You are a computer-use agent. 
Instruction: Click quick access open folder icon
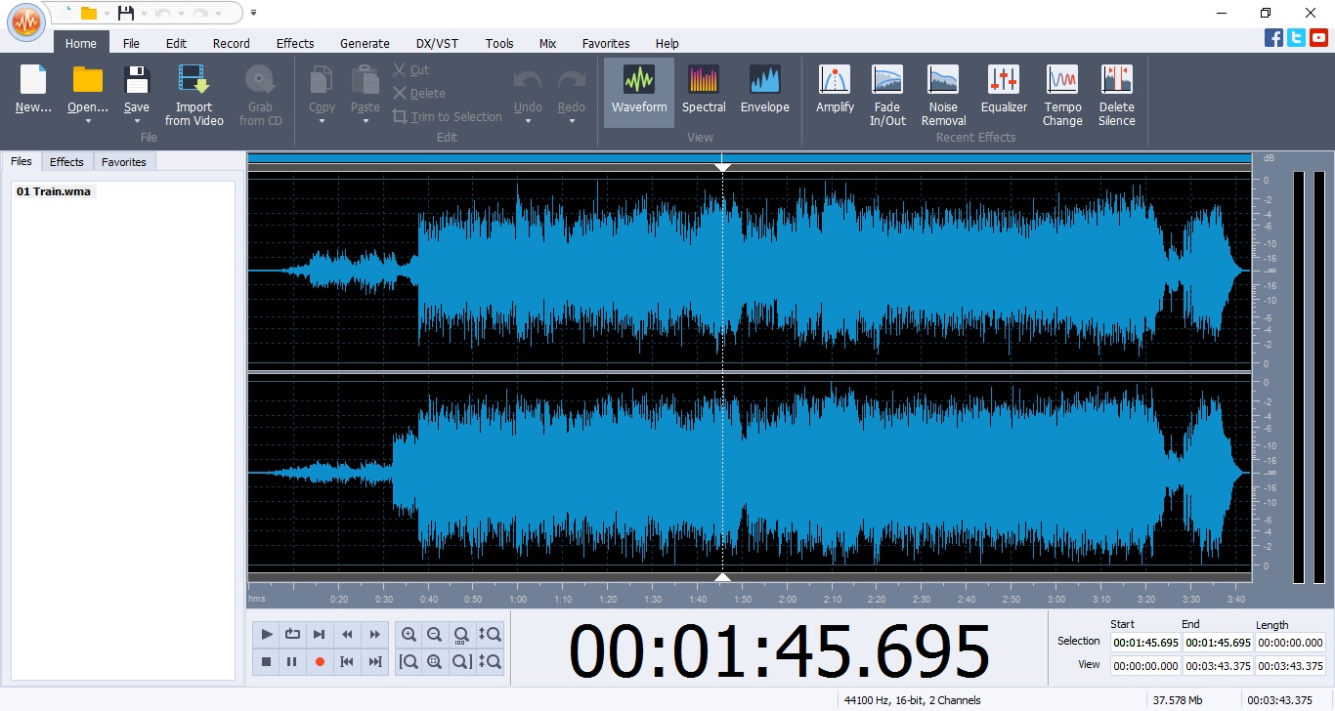(89, 13)
